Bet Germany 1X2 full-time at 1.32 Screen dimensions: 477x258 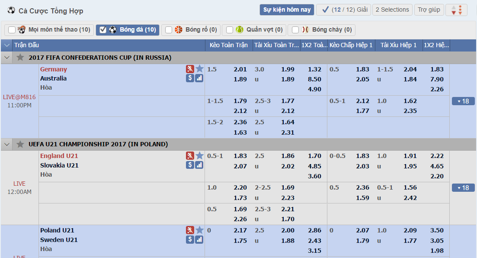point(314,69)
